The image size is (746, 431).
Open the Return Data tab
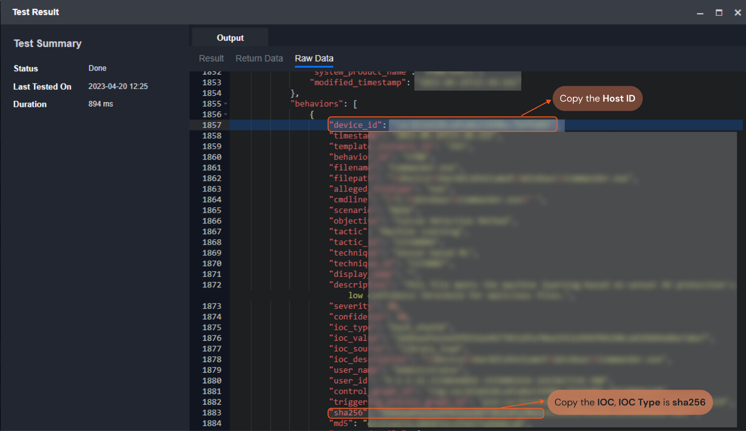tap(259, 59)
